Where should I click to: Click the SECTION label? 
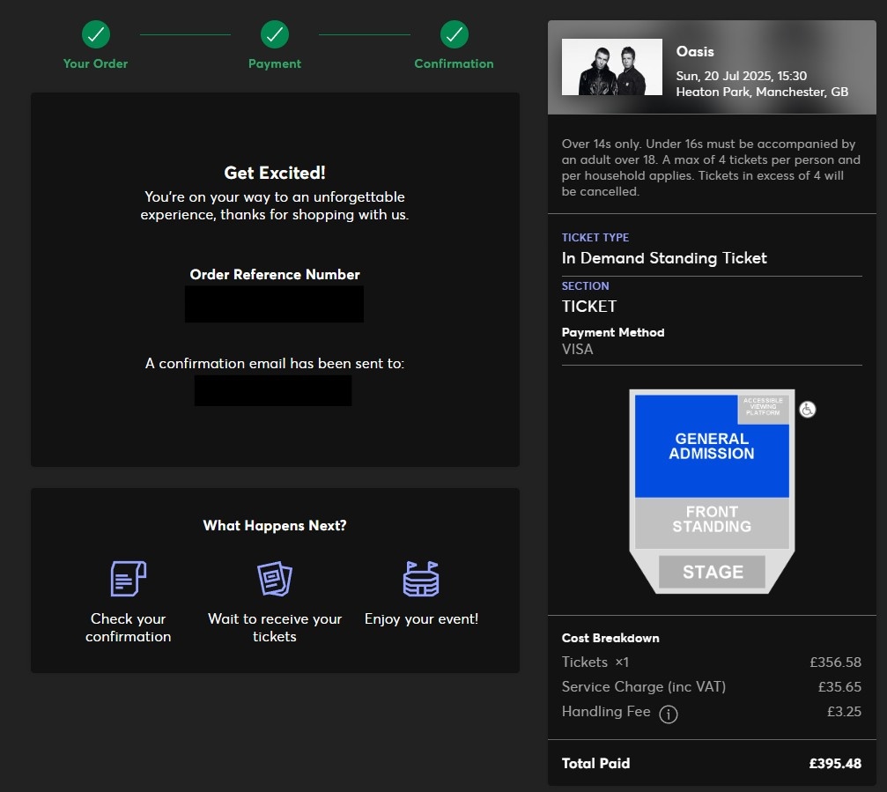pyautogui.click(x=585, y=286)
